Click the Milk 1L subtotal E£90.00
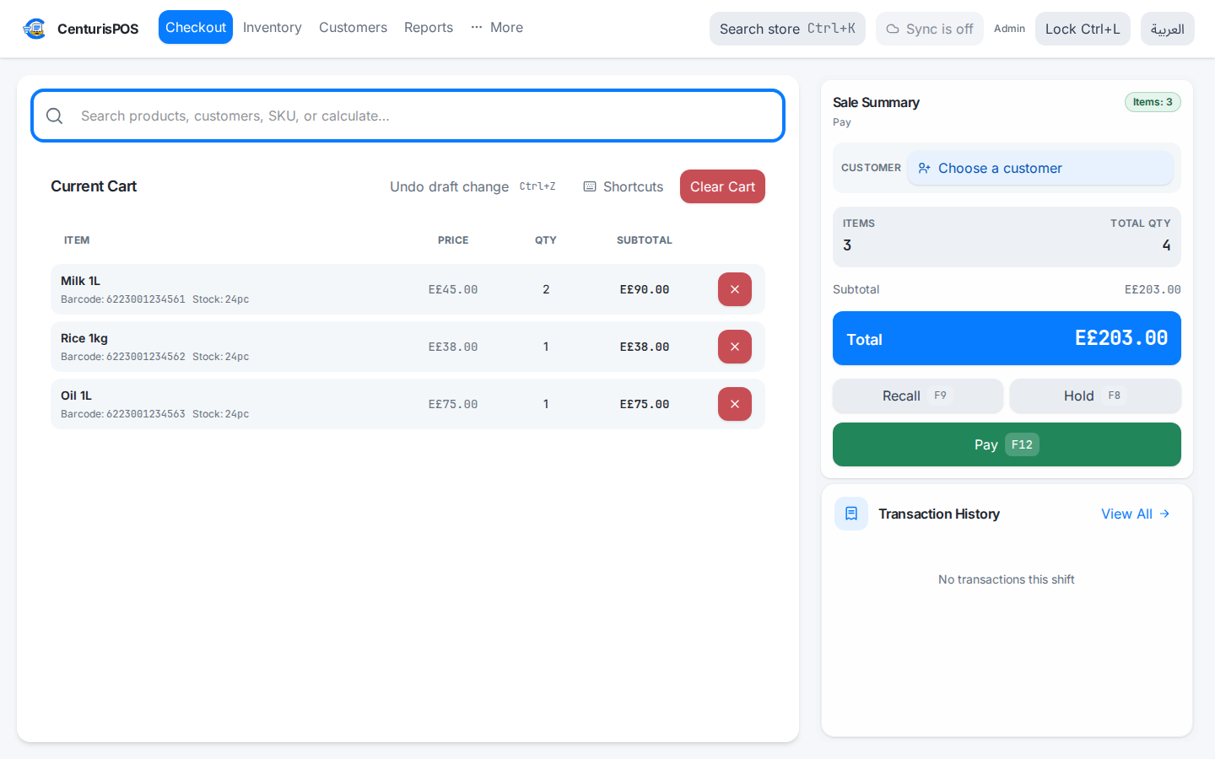Viewport: 1215px width, 759px height. pyautogui.click(x=645, y=289)
